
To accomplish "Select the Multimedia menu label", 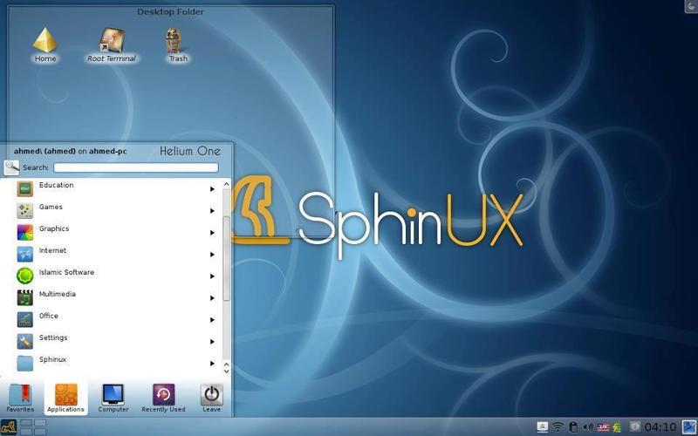I will (57, 294).
